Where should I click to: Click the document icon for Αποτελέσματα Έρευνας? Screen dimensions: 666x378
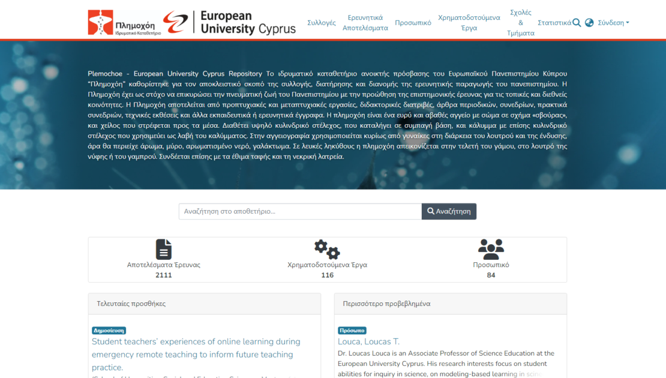pyautogui.click(x=163, y=249)
